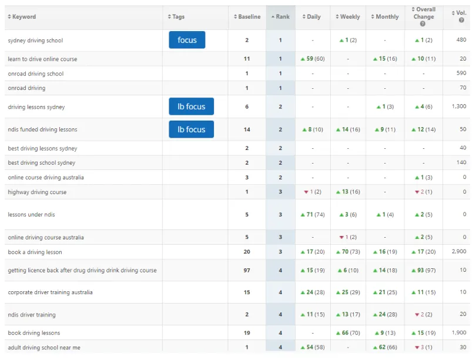This screenshot has width=476, height=363.
Task: Click lb focus tag on driving lessons sydney
Action: pyautogui.click(x=191, y=106)
